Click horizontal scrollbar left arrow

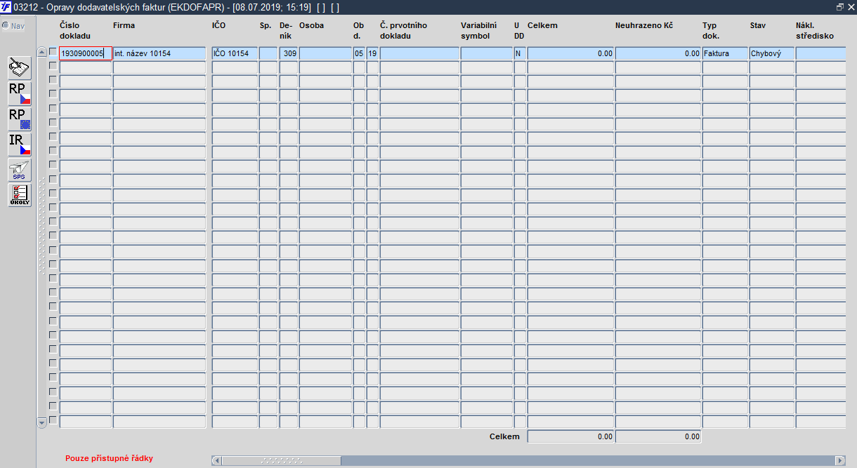coord(216,460)
